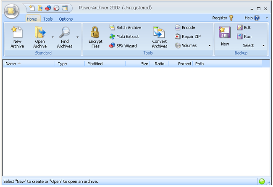
Task: Click quick access red-blue cubes icon
Action: click(x=48, y=8)
